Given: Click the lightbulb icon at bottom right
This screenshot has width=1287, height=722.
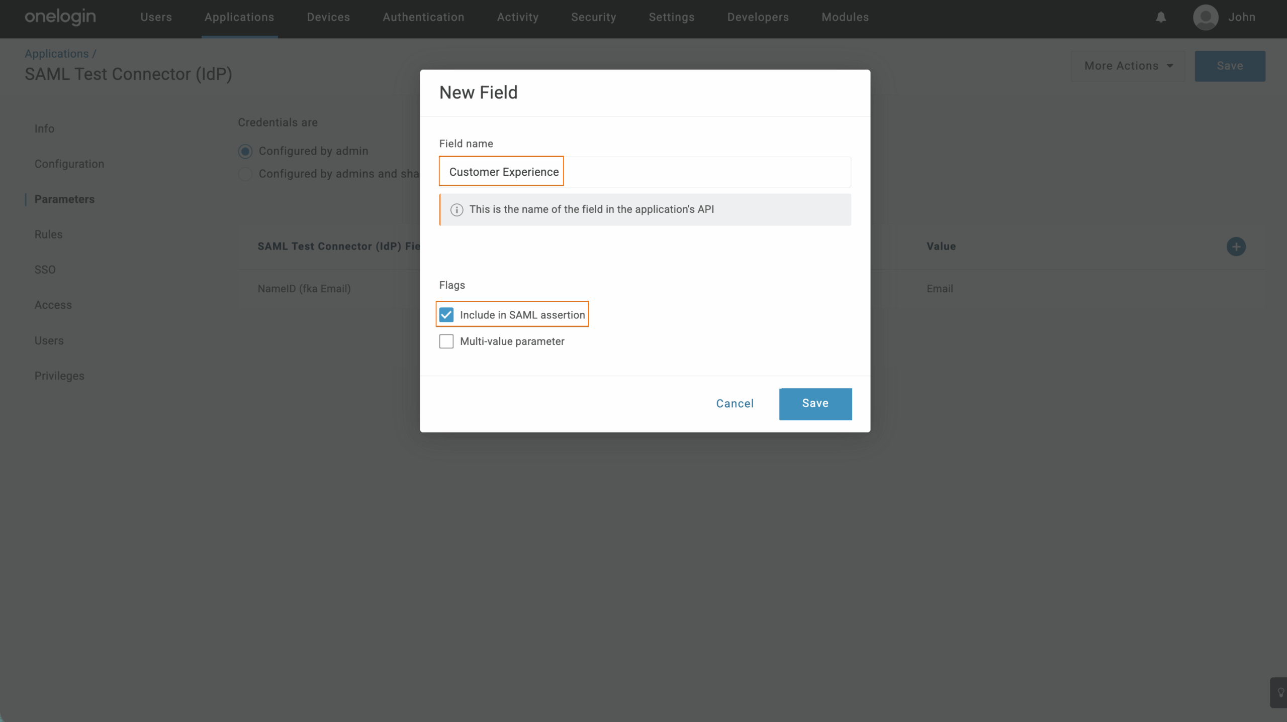Looking at the screenshot, I should click(1280, 692).
